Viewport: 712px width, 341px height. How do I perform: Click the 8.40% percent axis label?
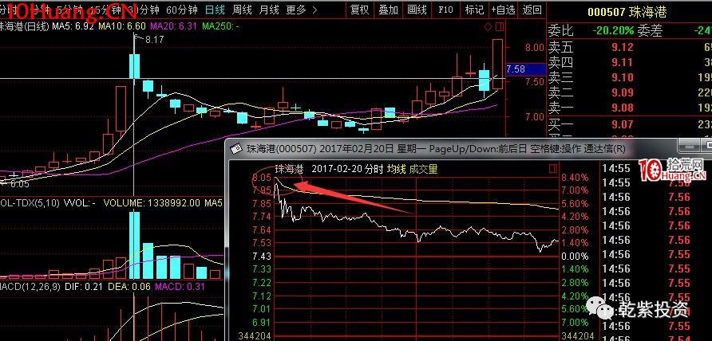point(575,178)
